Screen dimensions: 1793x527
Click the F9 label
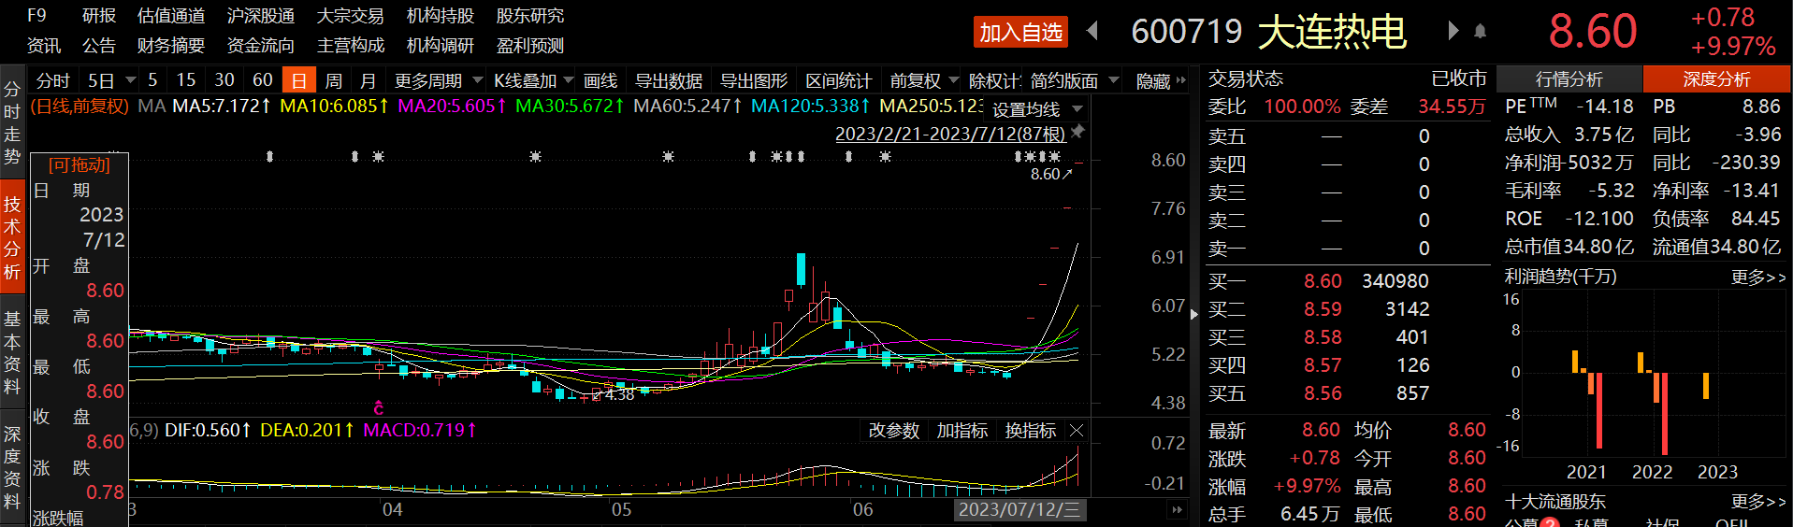pyautogui.click(x=36, y=16)
